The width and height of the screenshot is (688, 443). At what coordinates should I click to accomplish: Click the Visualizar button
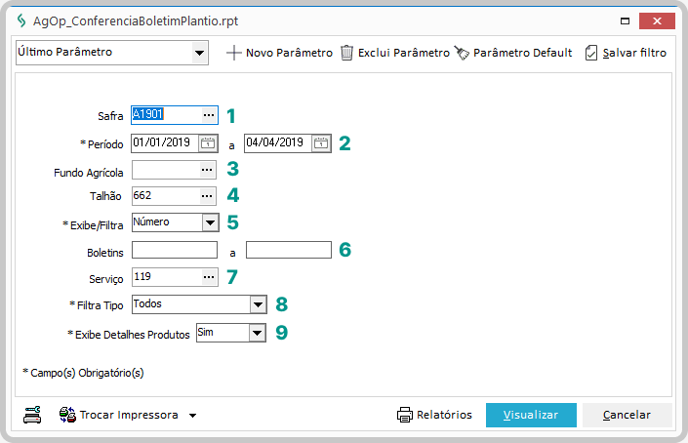(x=531, y=415)
